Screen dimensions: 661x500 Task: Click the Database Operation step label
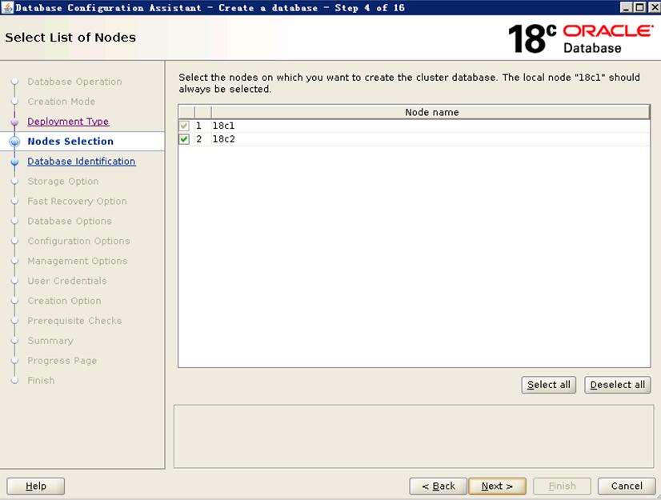pos(74,82)
